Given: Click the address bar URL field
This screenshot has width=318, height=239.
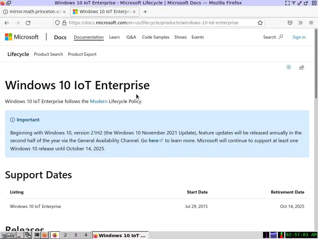Looking at the screenshot, I should 153,23.
